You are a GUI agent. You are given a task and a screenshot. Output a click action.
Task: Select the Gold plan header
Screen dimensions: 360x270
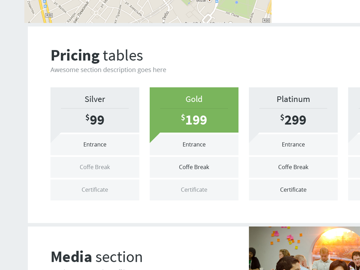(194, 99)
